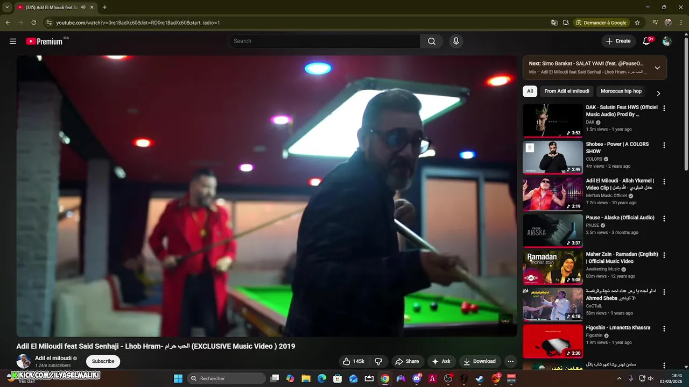Open Microsoft Store from taskbar
This screenshot has width=689, height=387.
coord(338,378)
